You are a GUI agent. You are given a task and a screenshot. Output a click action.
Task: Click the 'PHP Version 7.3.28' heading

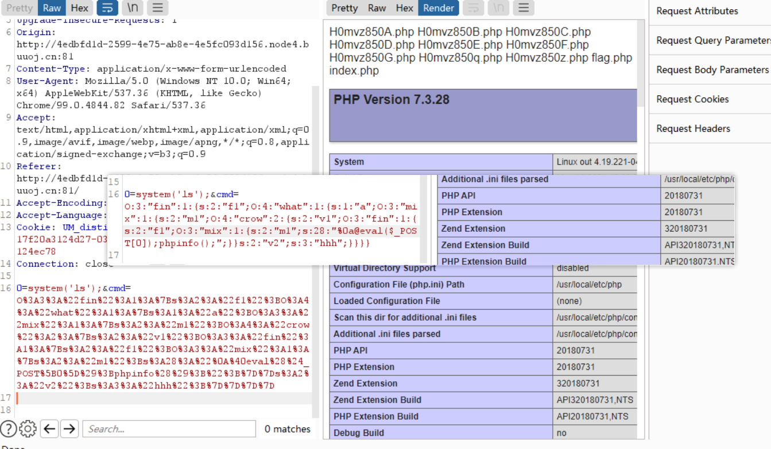(392, 99)
